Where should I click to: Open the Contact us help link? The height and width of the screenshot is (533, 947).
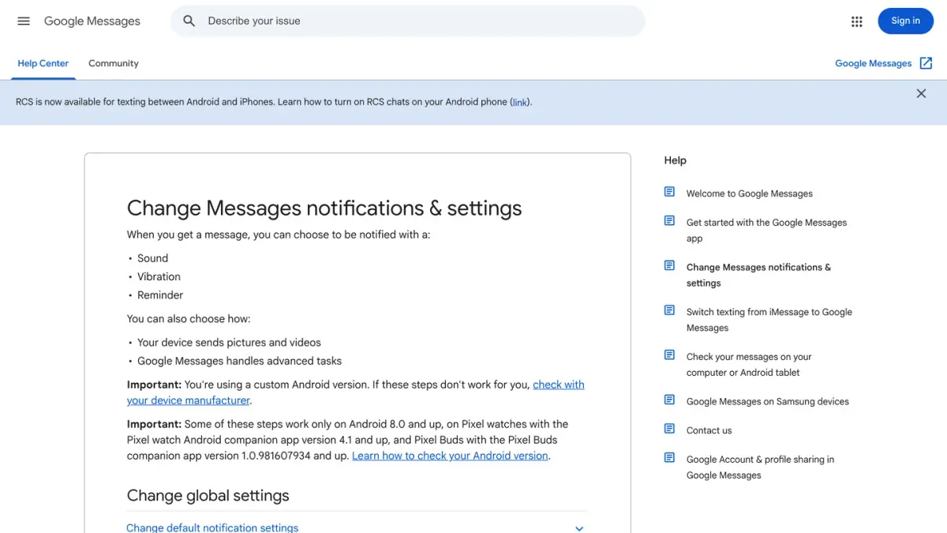[709, 430]
